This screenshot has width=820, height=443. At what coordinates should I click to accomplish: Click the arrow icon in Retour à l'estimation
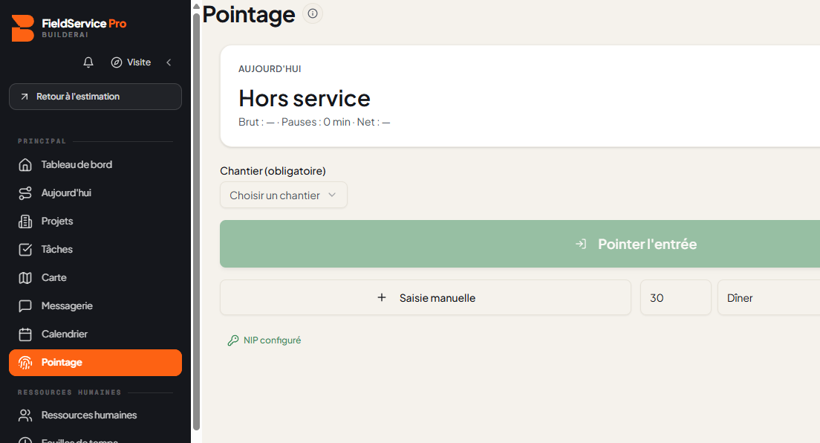tap(24, 97)
